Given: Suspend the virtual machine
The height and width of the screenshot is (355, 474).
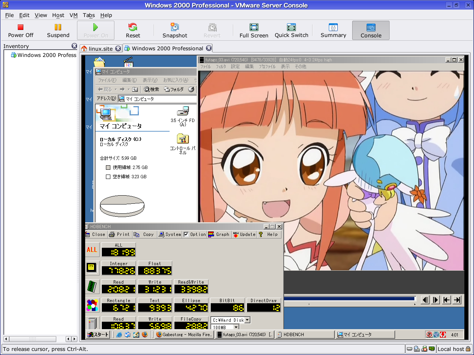Looking at the screenshot, I should click(x=58, y=30).
